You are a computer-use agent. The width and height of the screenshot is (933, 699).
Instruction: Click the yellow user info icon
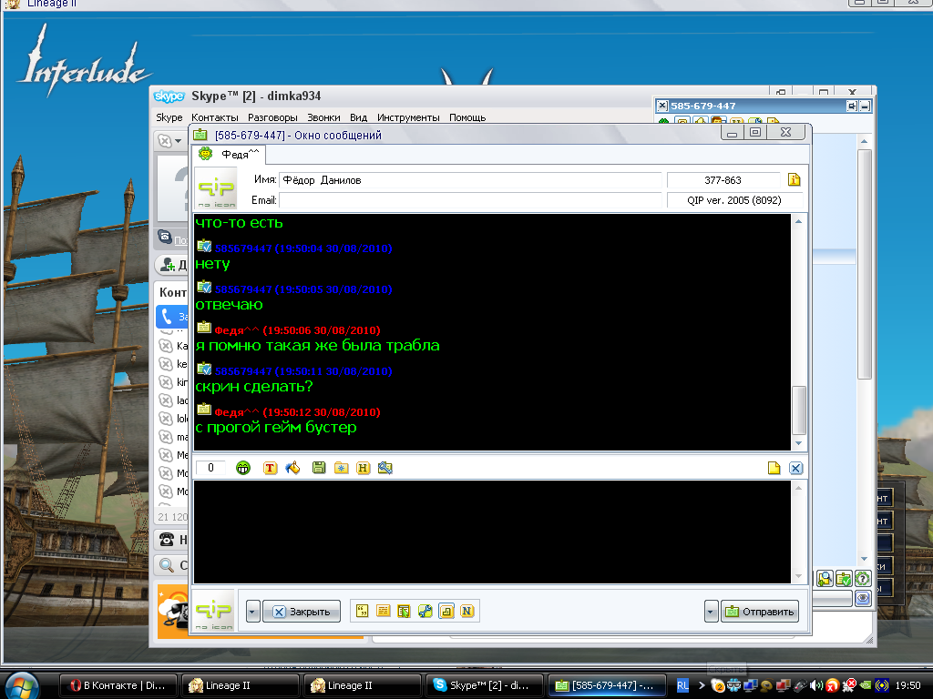(794, 179)
